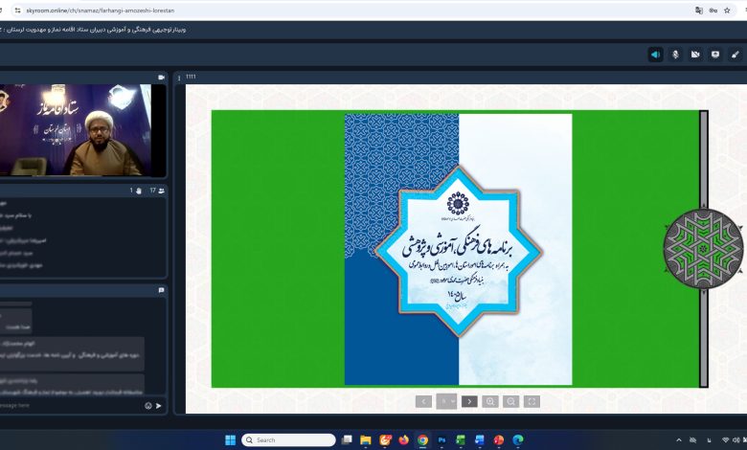The height and width of the screenshot is (450, 747).
Task: Click the slide cover image
Action: [x=459, y=249]
